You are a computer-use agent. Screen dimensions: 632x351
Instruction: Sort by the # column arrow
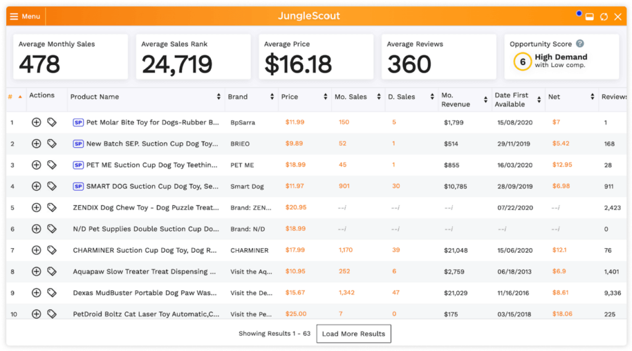20,97
